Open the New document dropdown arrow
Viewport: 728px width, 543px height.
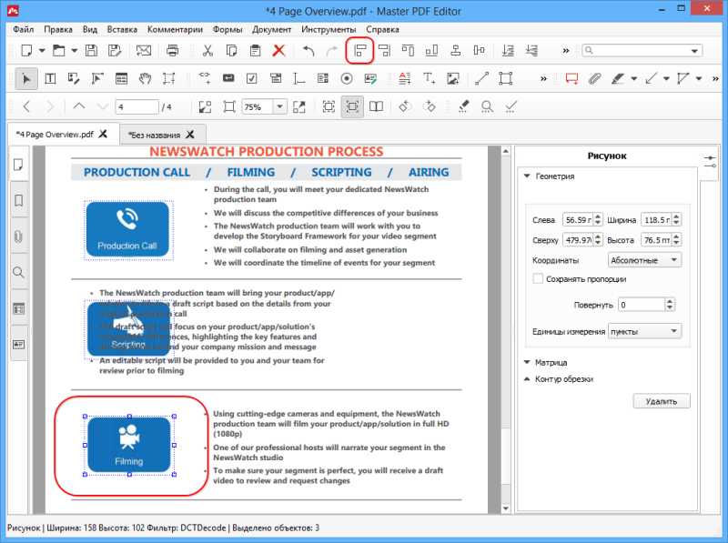[x=42, y=51]
